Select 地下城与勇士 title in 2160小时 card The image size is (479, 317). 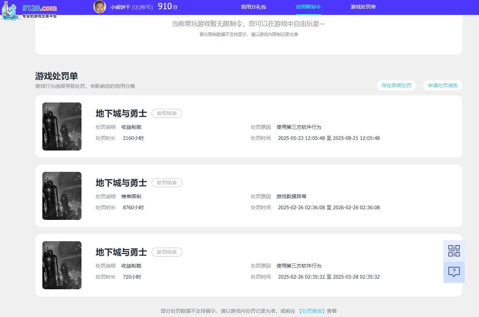[x=121, y=113]
